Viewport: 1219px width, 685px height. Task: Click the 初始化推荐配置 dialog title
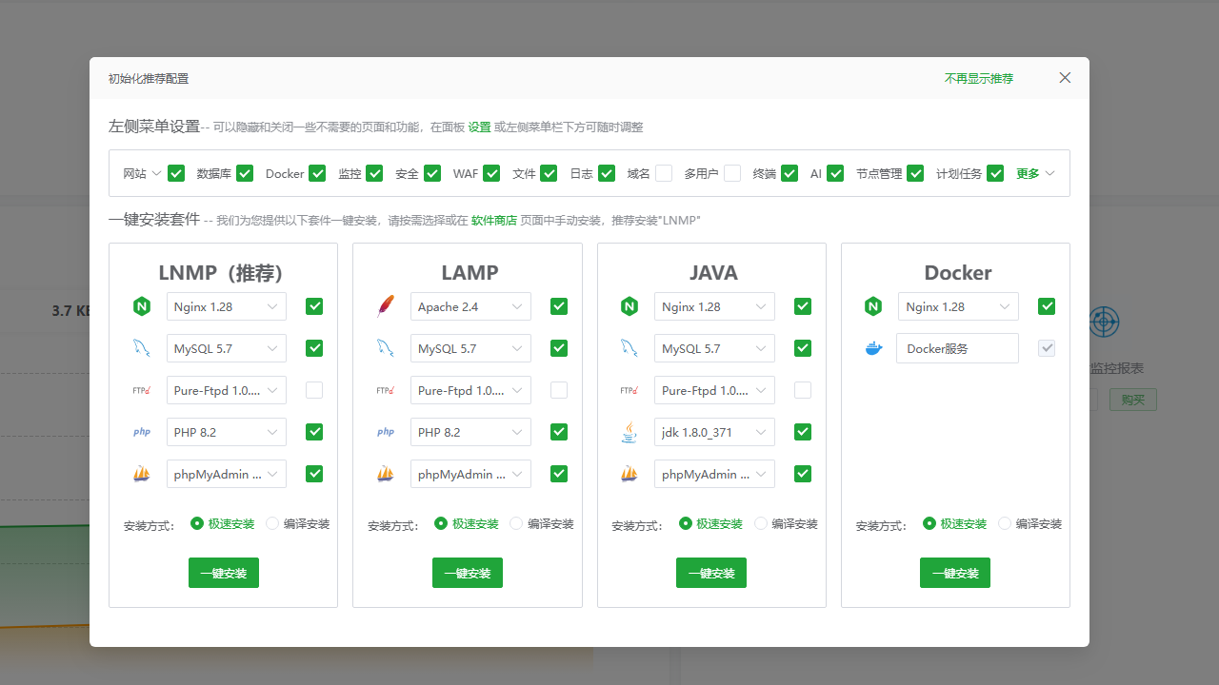point(149,78)
